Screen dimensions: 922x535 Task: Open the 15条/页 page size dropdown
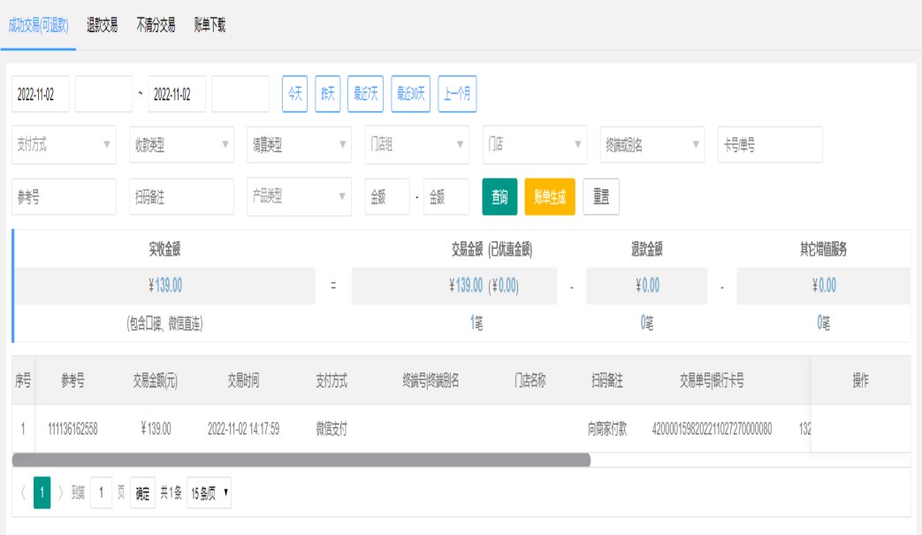pos(210,493)
